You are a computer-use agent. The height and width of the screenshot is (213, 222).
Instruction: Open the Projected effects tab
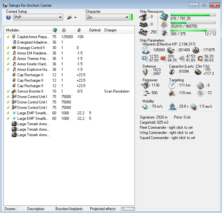pyautogui.click(x=103, y=209)
